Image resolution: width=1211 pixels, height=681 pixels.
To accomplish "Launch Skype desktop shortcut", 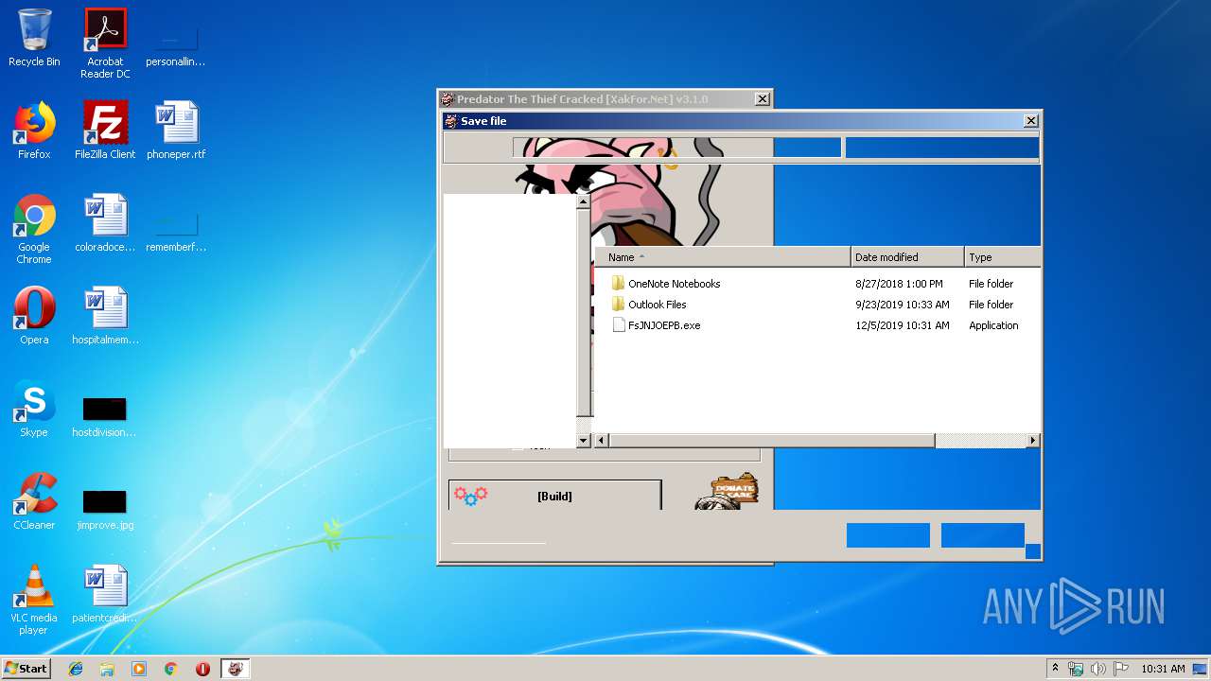I will pyautogui.click(x=34, y=409).
